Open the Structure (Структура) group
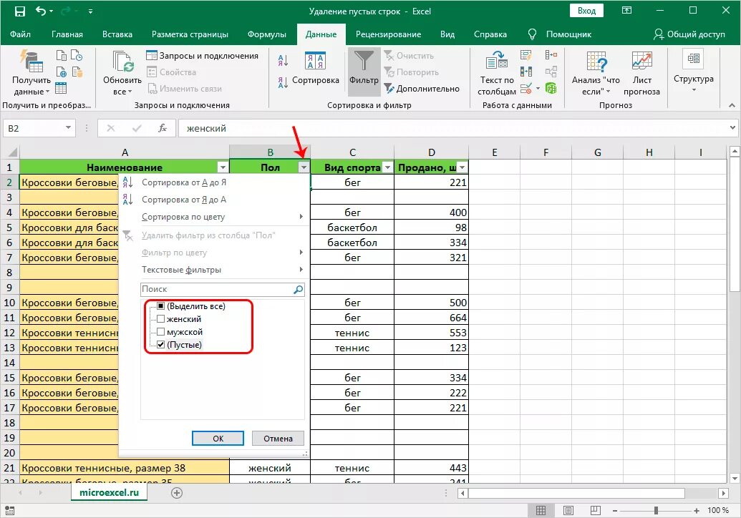741x518 pixels. point(694,71)
